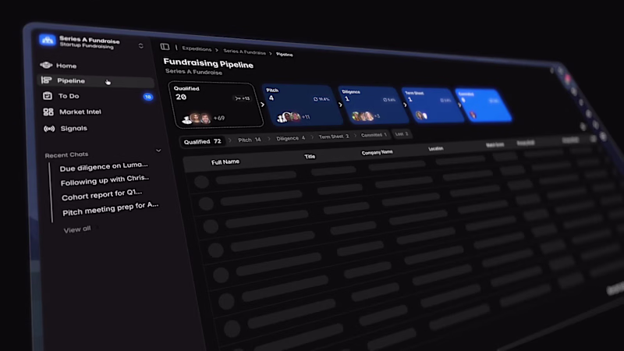Image resolution: width=624 pixels, height=351 pixels.
Task: Sort by the Company Name column
Action: 377,152
